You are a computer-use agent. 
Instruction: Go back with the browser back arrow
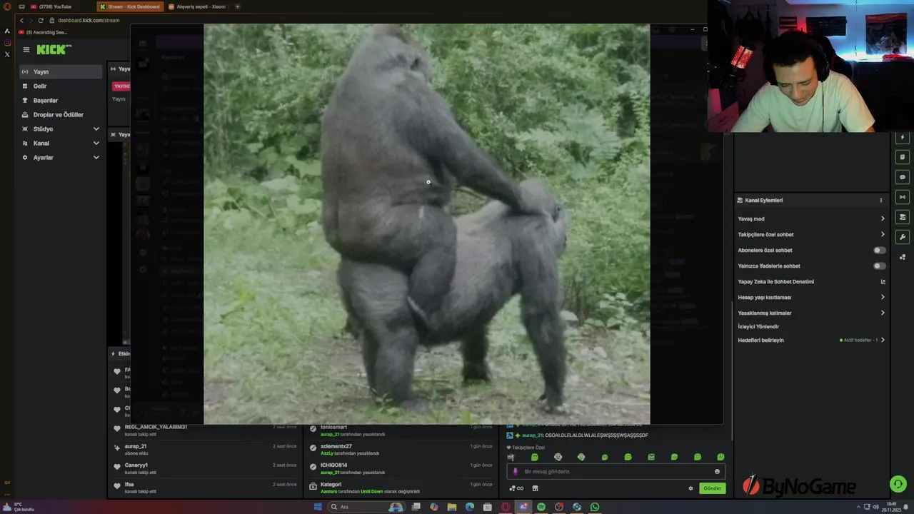pos(21,20)
